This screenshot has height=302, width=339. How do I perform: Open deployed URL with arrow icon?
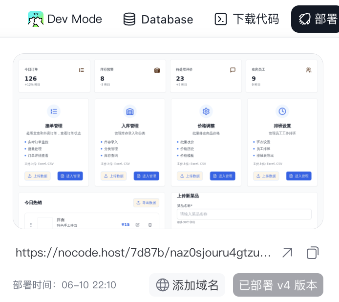[x=287, y=253]
